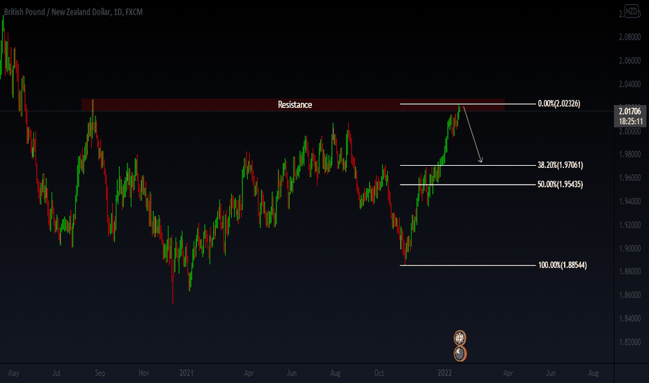Click the Oct label on time axis
The image size is (649, 383).
pyautogui.click(x=379, y=373)
